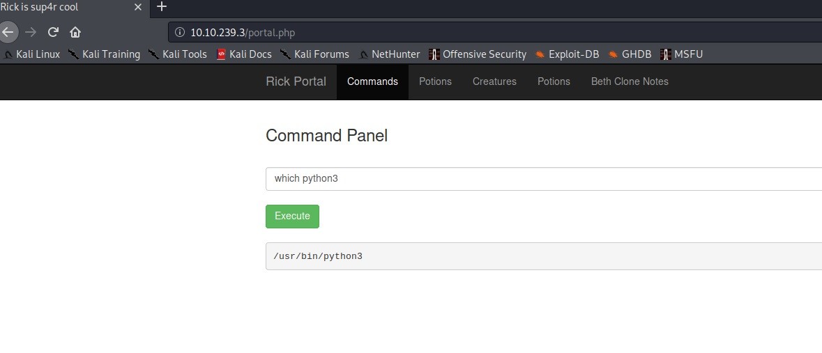Switch to the Creatures nav item
The image size is (822, 353).
click(x=494, y=81)
